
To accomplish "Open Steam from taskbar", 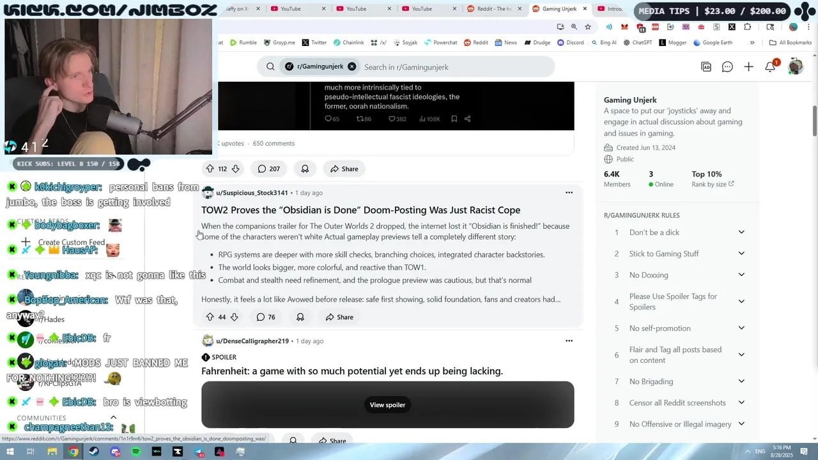I will pyautogui.click(x=94, y=452).
